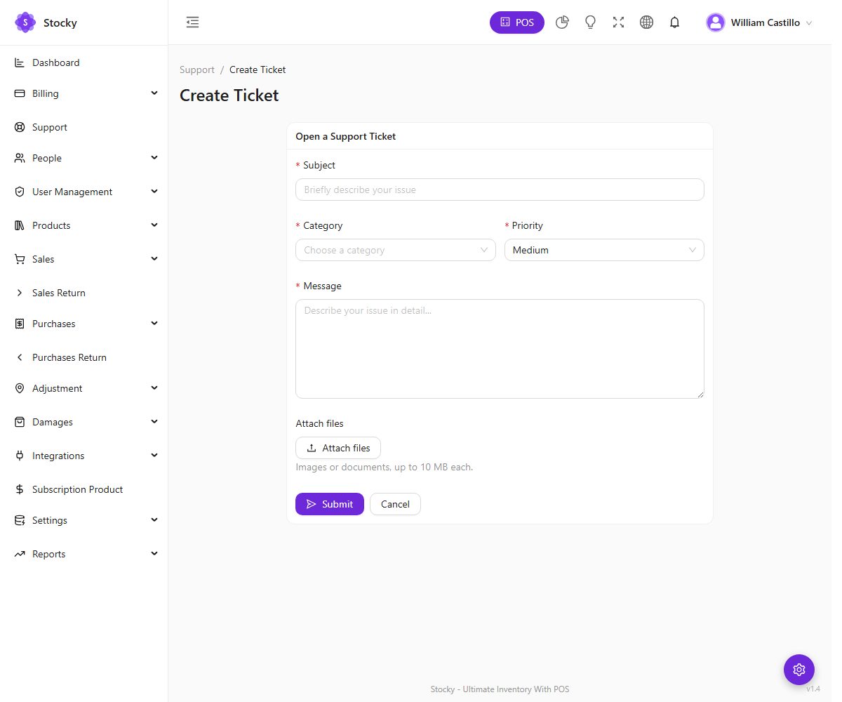Toggle fullscreen with the expand icon

coord(618,22)
